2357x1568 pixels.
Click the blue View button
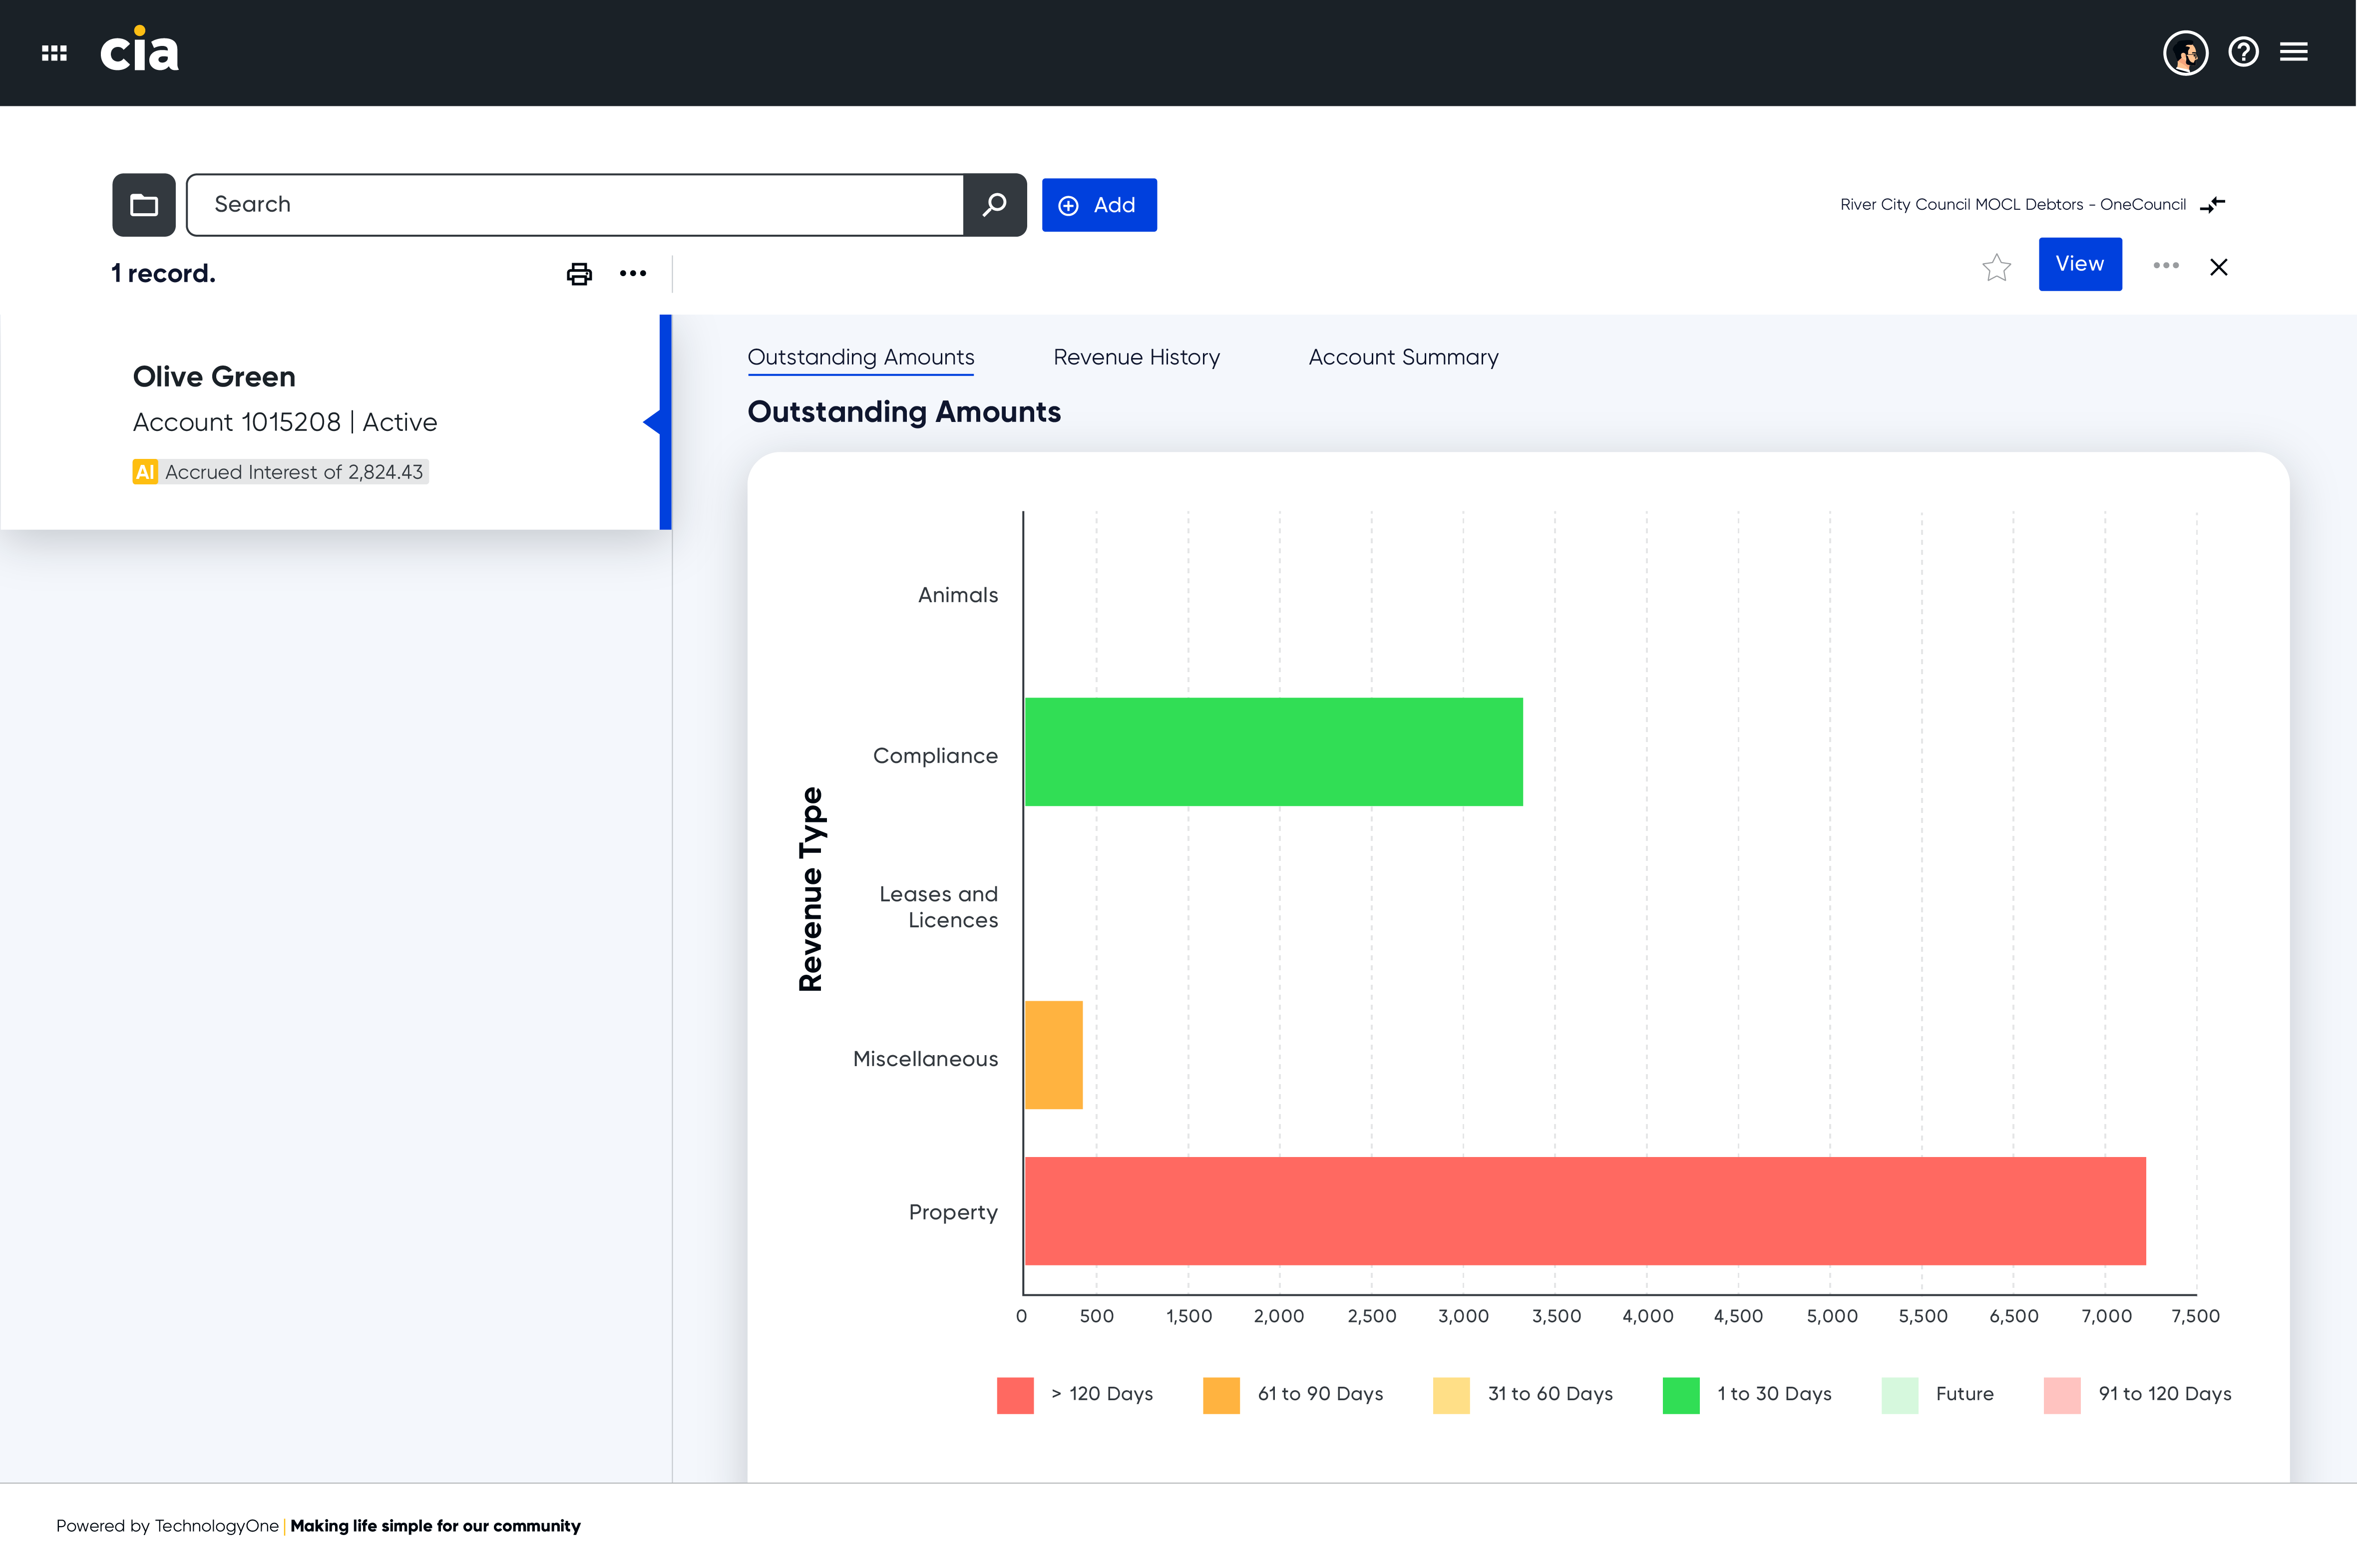(2080, 264)
